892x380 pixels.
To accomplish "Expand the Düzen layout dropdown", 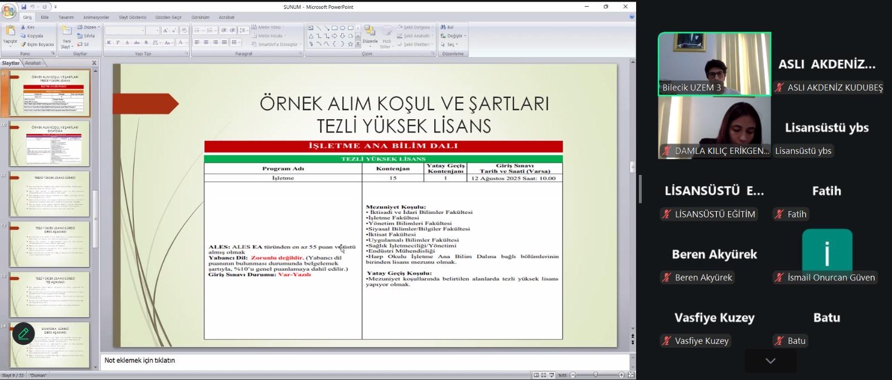I will [x=89, y=27].
